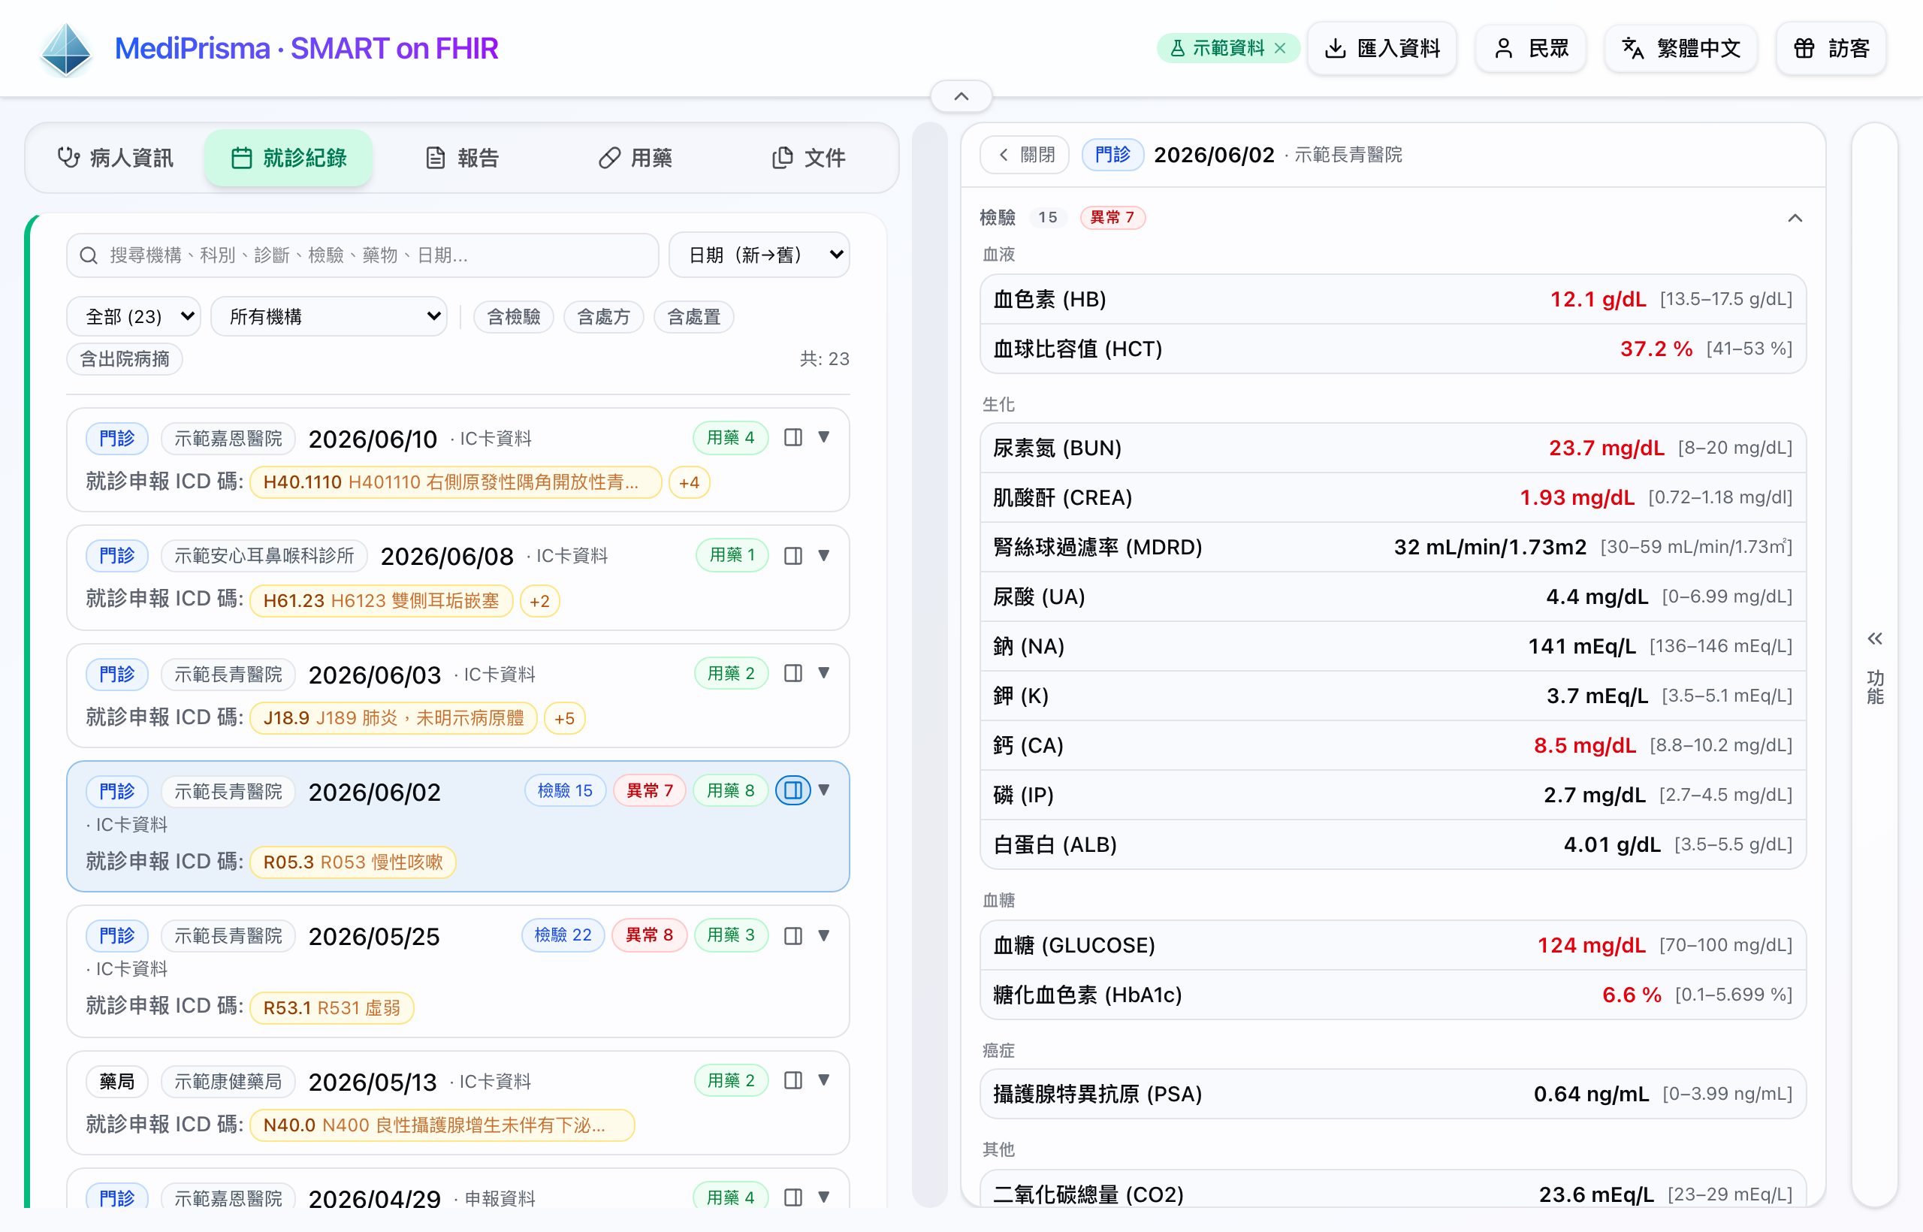
Task: Expand the 功能 side panel arrows
Action: [1875, 639]
